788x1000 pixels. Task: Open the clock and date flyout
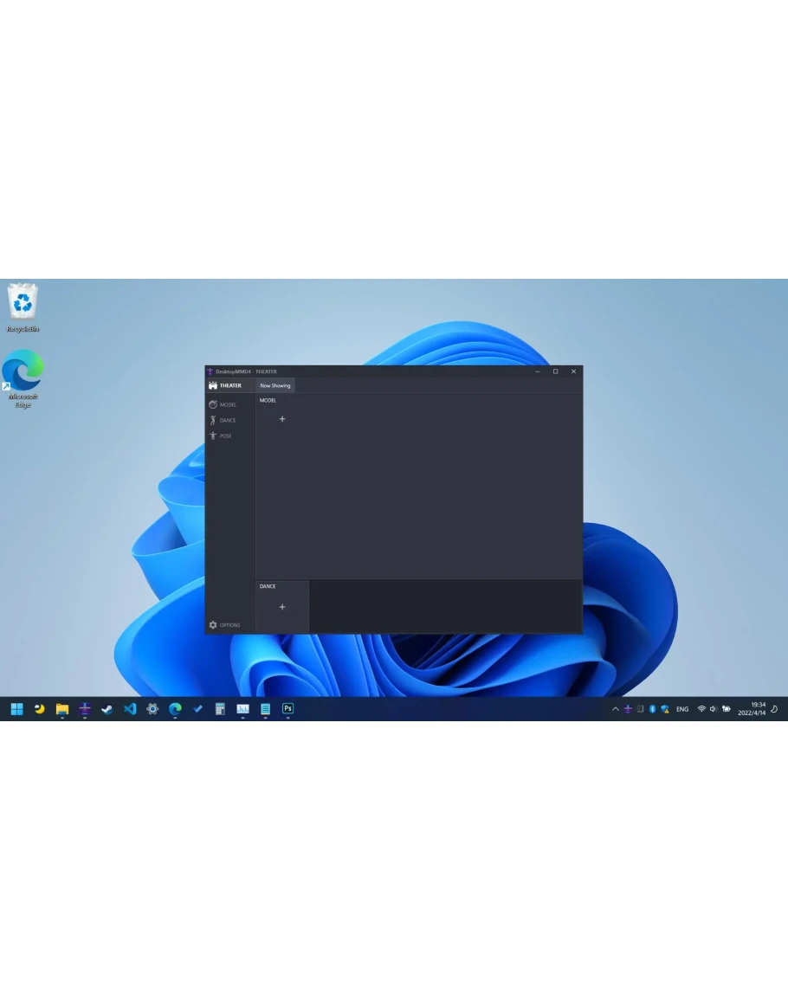click(752, 709)
